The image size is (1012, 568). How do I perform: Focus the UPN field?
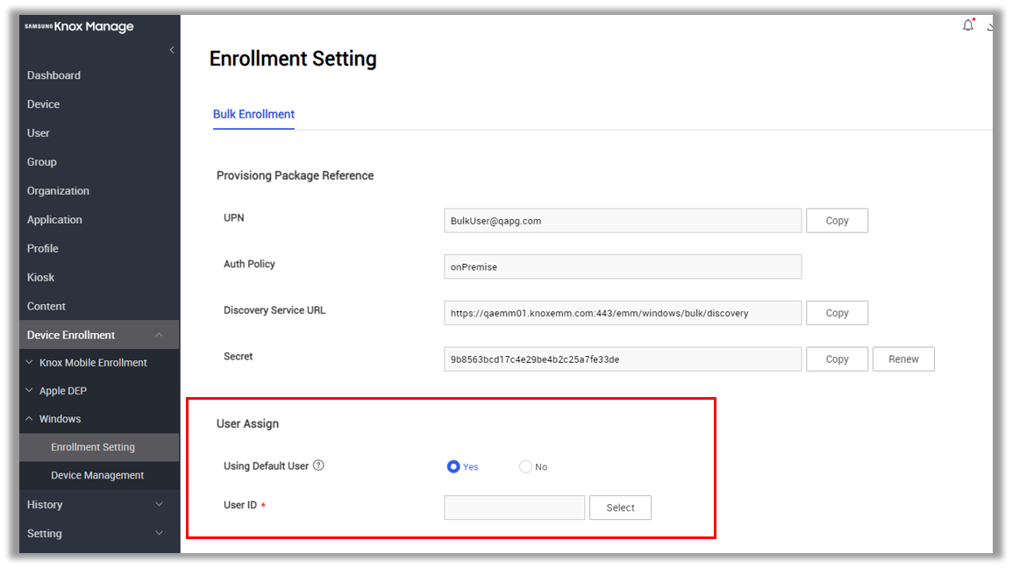click(x=623, y=221)
